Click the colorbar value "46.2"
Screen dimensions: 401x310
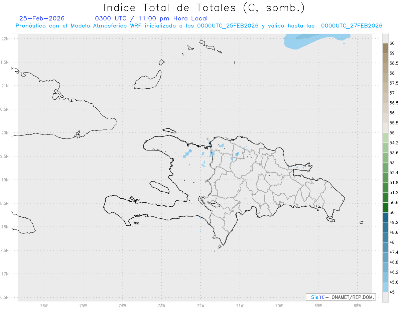(394, 272)
